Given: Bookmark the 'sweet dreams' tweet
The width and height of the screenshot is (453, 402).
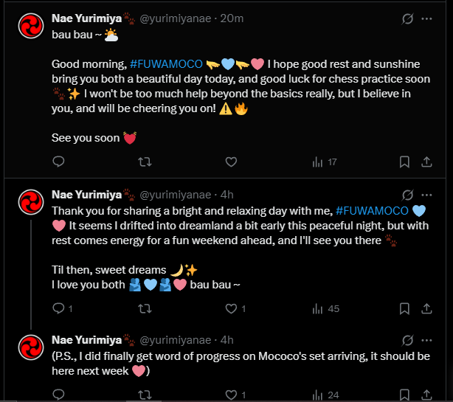Looking at the screenshot, I should (404, 308).
